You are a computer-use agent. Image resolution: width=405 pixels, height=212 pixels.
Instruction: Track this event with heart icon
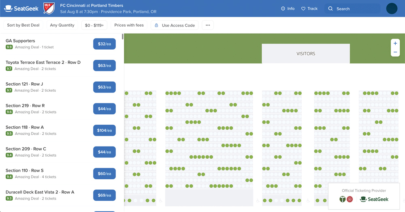309,8
